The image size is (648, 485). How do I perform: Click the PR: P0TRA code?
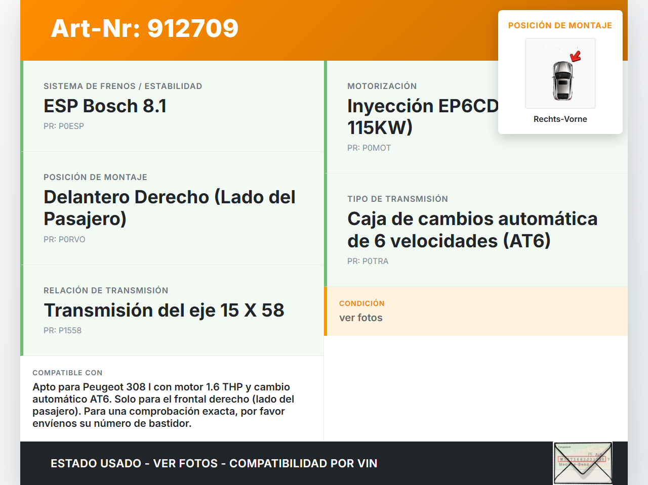[368, 261]
